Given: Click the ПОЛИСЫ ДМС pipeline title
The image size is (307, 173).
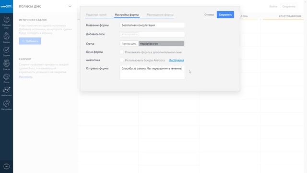Looking at the screenshot, I should pos(30,6).
